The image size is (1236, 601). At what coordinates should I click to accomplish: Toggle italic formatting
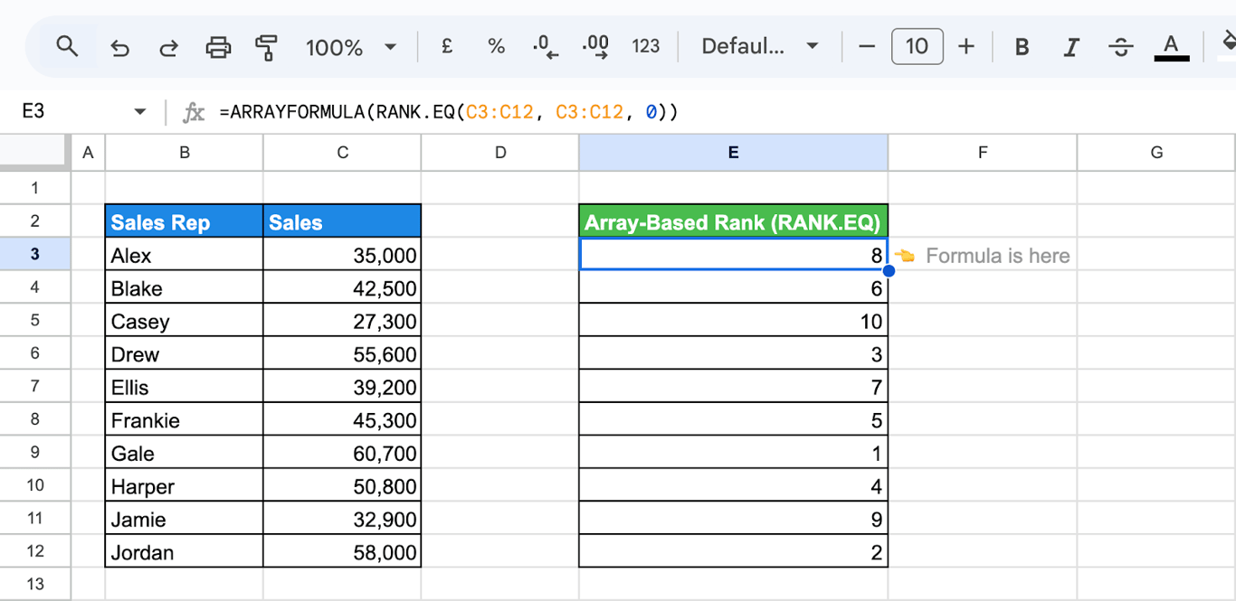tap(1071, 47)
